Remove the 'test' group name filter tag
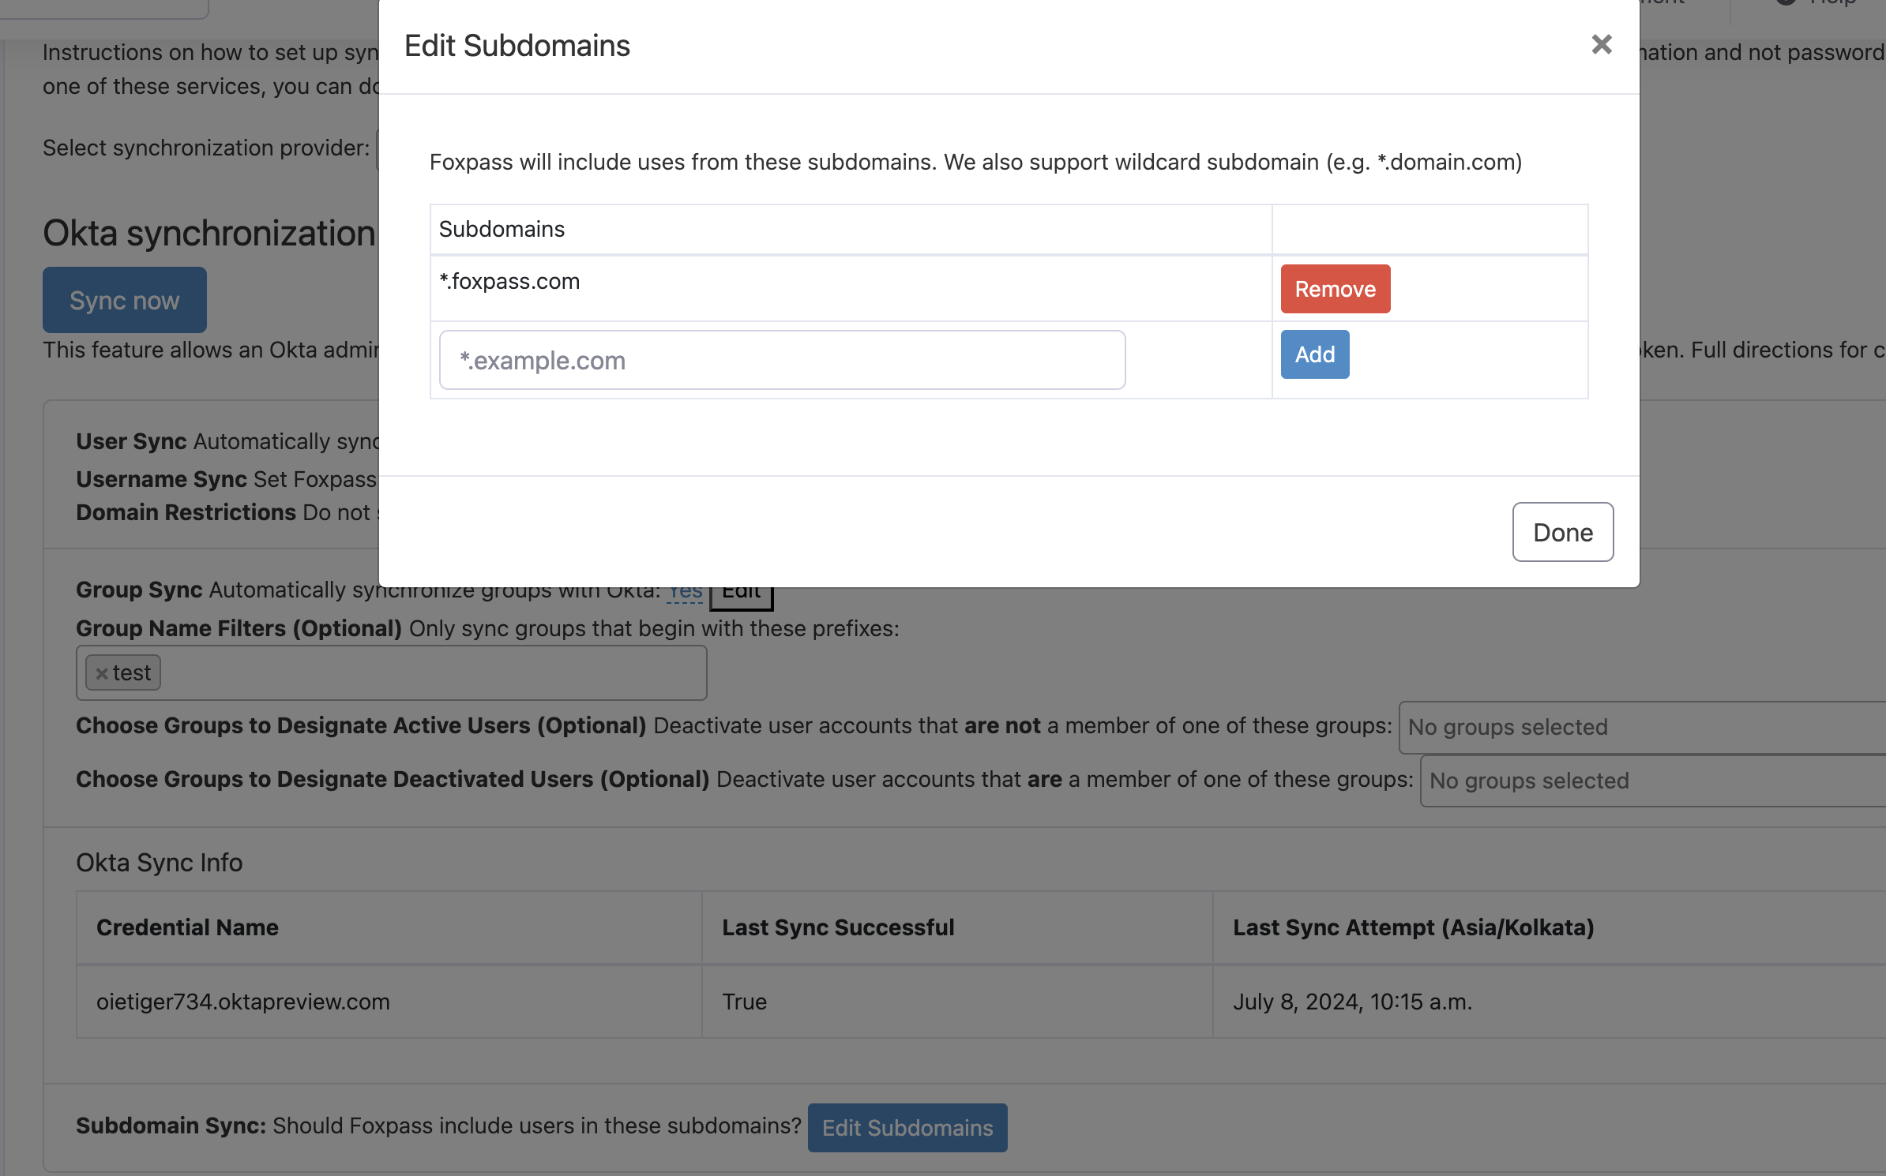This screenshot has height=1176, width=1886. point(101,673)
